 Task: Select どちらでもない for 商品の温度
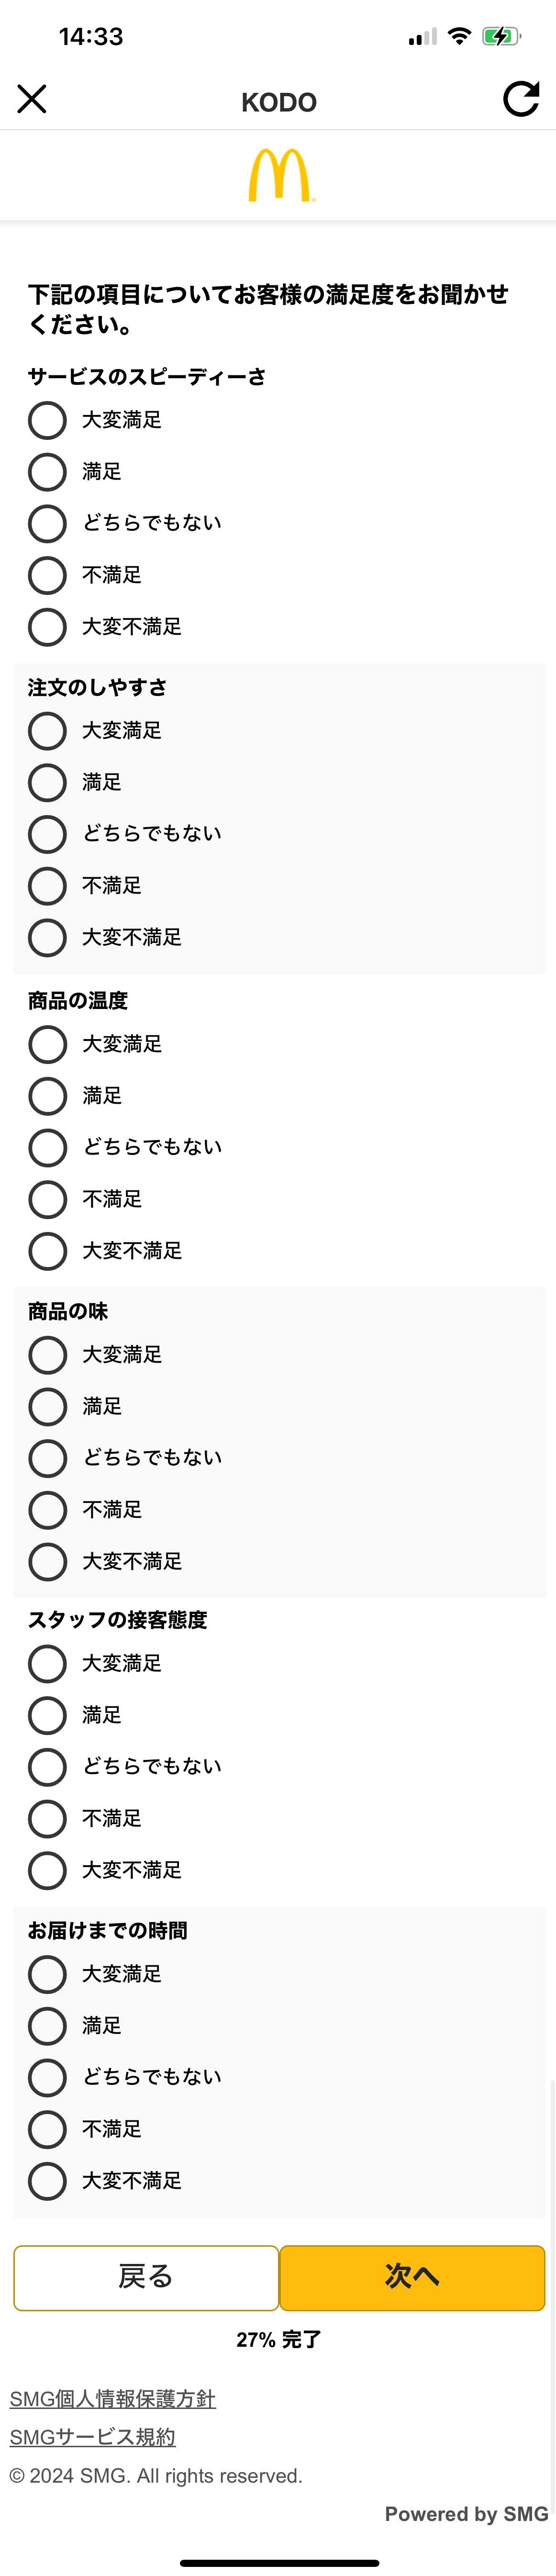pos(47,1147)
